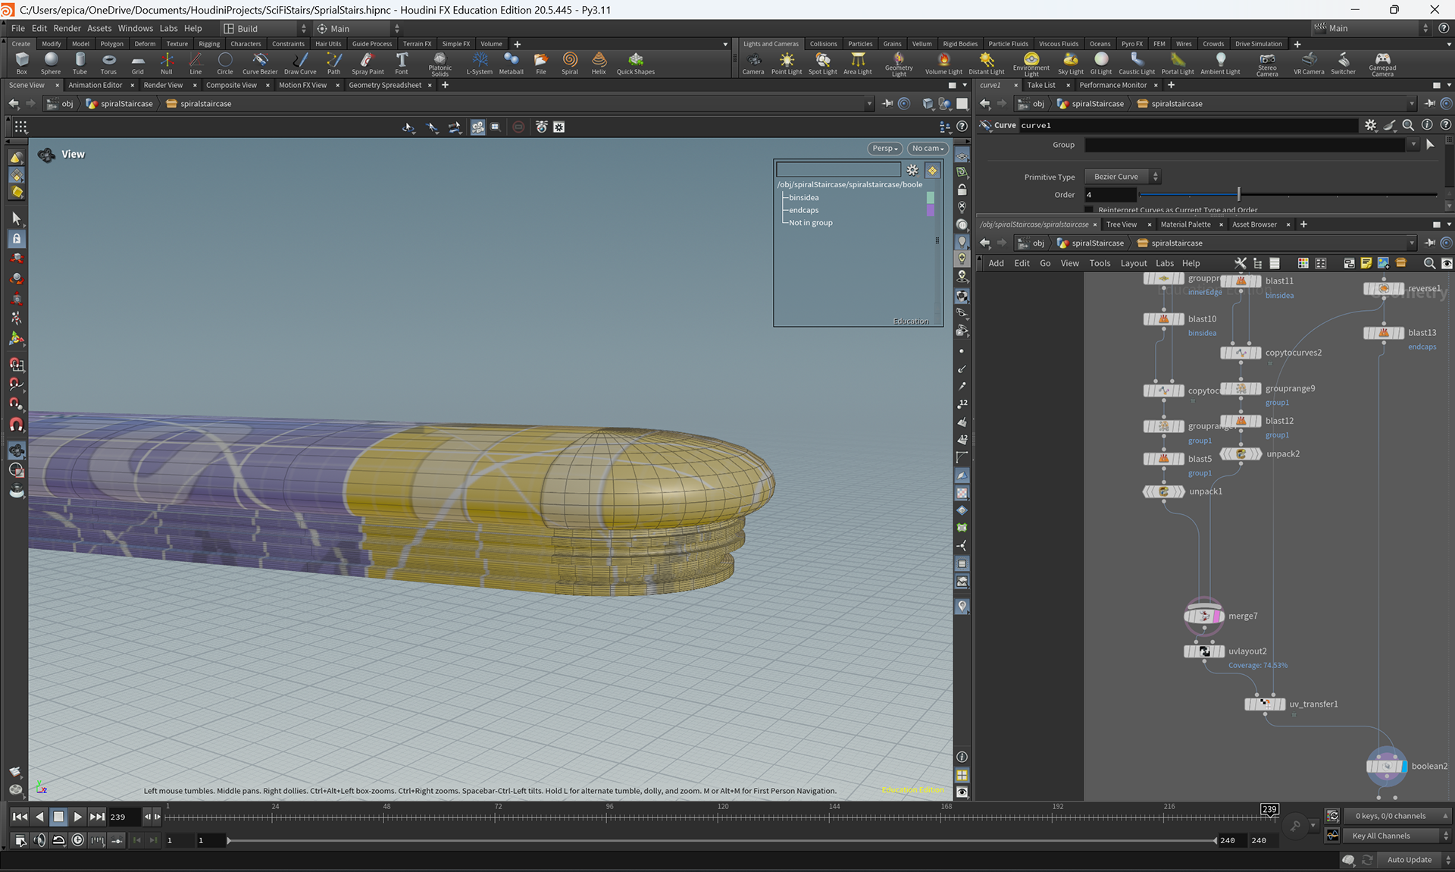Image resolution: width=1455 pixels, height=872 pixels.
Task: Create a Portal Light
Action: point(1177,63)
